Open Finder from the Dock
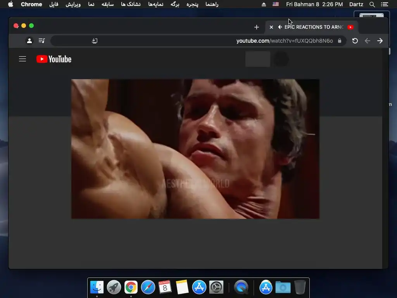 pyautogui.click(x=97, y=287)
